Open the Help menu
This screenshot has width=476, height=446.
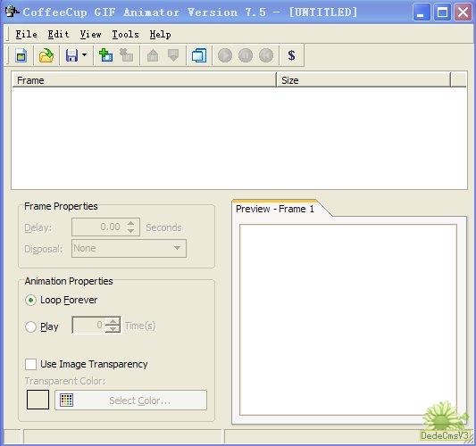point(160,34)
